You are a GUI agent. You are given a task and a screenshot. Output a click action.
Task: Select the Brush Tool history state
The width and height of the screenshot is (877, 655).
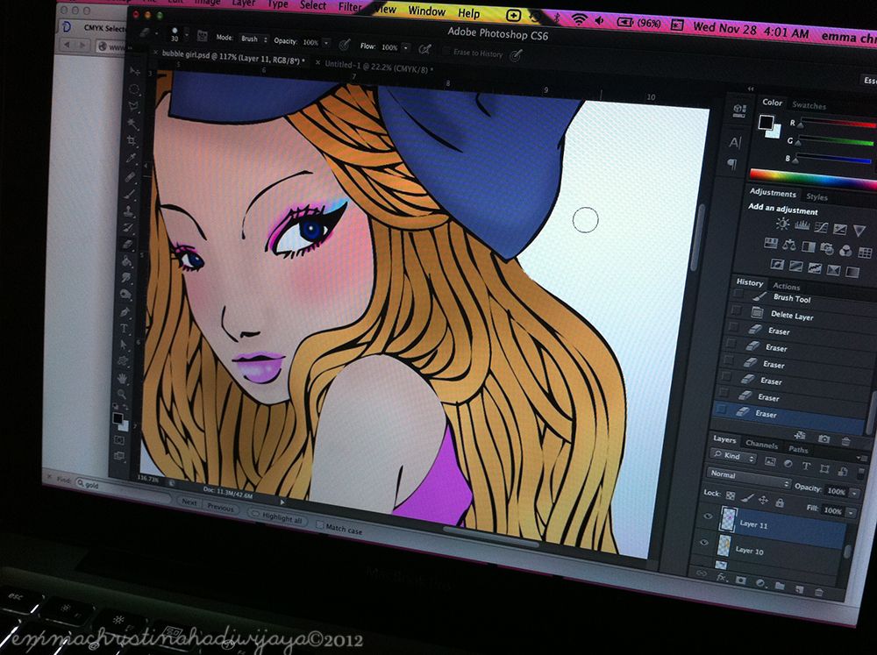click(x=792, y=299)
